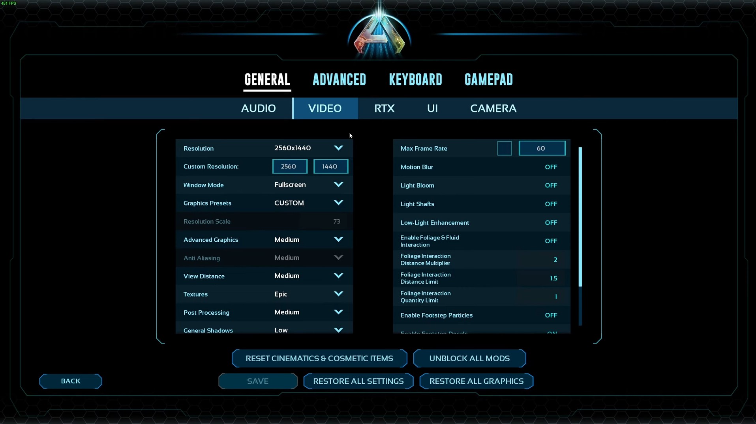This screenshot has width=756, height=424.
Task: Expand the Window Mode dropdown
Action: tap(338, 185)
